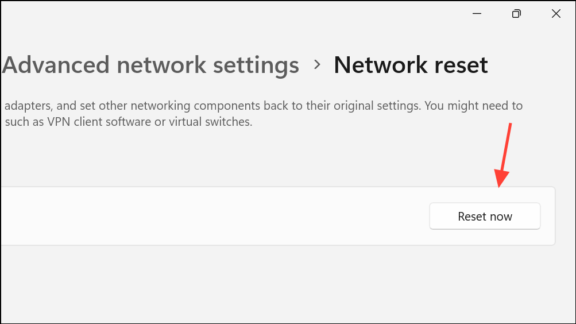Select the Network reset page heading
The image size is (576, 324).
point(411,65)
